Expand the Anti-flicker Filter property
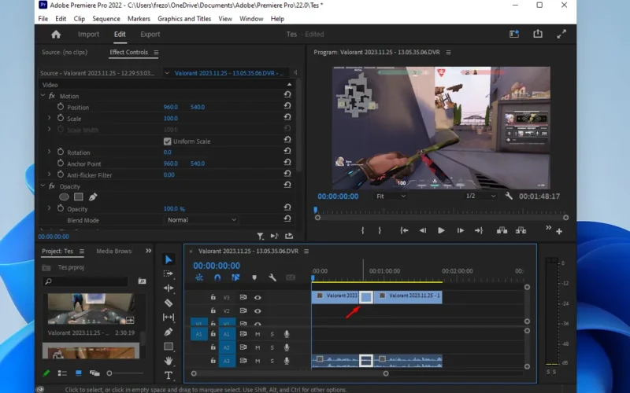The width and height of the screenshot is (630, 393). pos(49,174)
